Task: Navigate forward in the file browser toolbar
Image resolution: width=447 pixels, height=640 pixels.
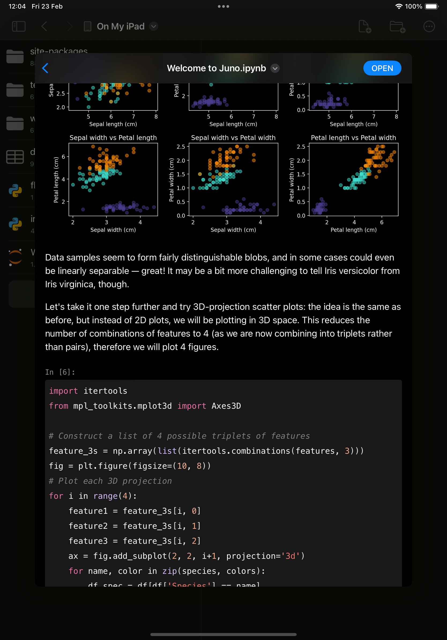Action: pyautogui.click(x=70, y=27)
